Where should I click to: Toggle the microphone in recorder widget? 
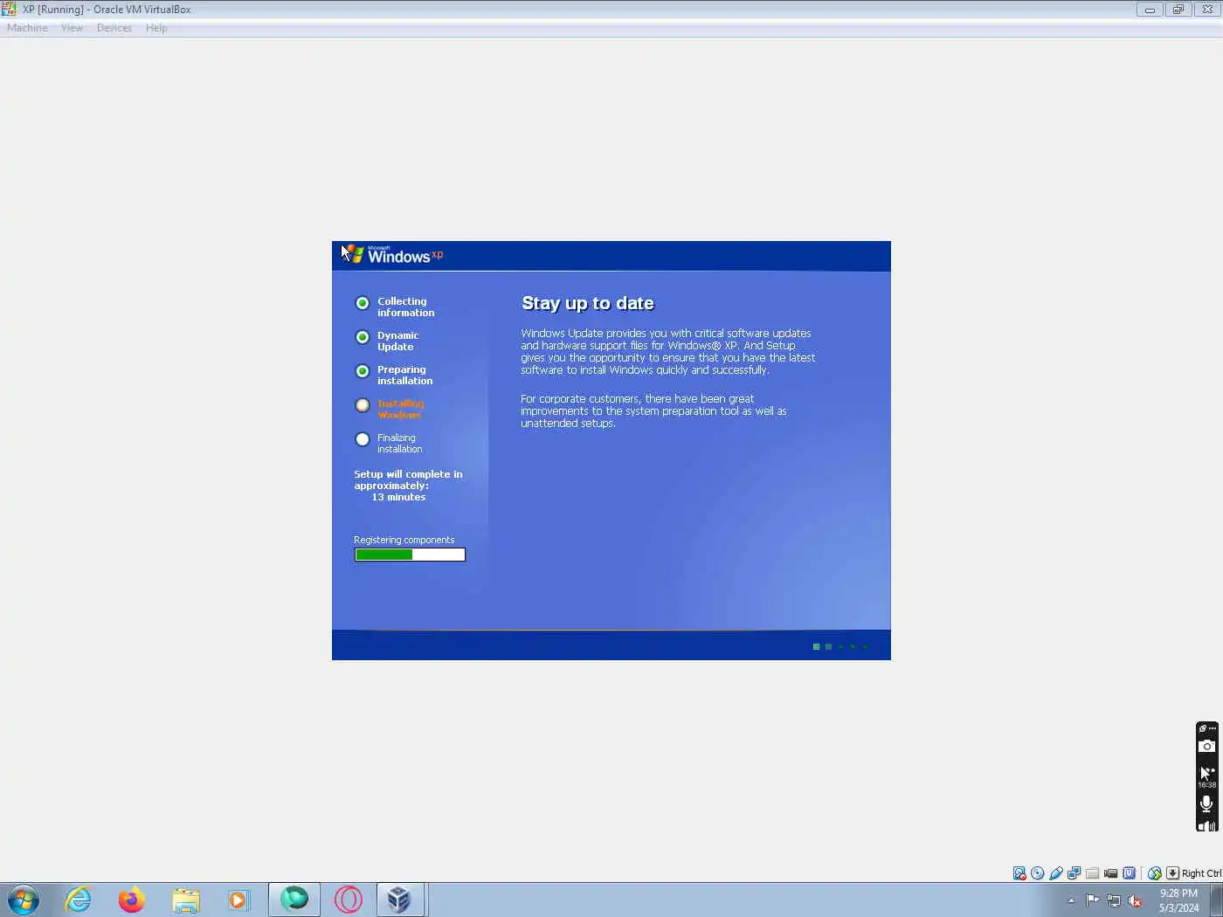pyautogui.click(x=1206, y=803)
